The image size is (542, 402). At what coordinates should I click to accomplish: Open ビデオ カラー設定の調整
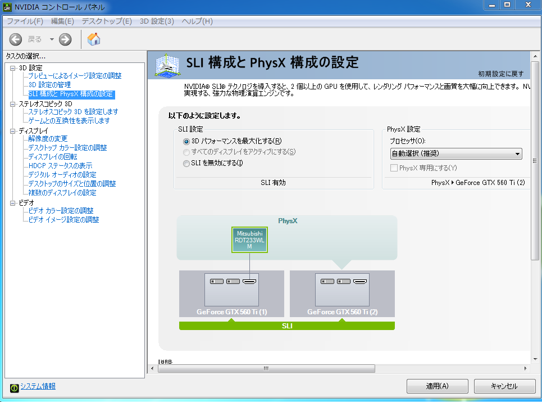tap(61, 211)
